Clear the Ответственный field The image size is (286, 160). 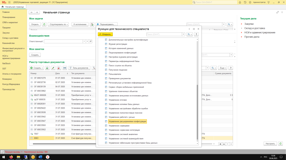click(87, 41)
